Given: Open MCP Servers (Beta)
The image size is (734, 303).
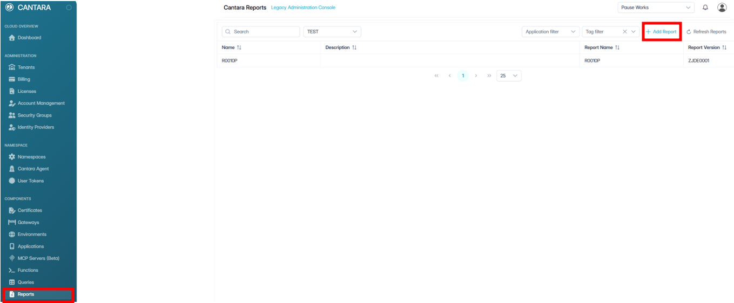Looking at the screenshot, I should click(x=38, y=258).
